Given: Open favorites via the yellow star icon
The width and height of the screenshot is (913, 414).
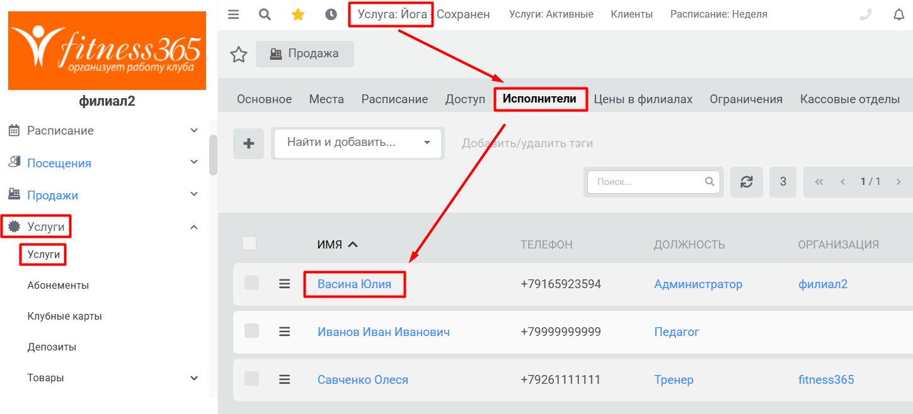Looking at the screenshot, I should (x=298, y=14).
